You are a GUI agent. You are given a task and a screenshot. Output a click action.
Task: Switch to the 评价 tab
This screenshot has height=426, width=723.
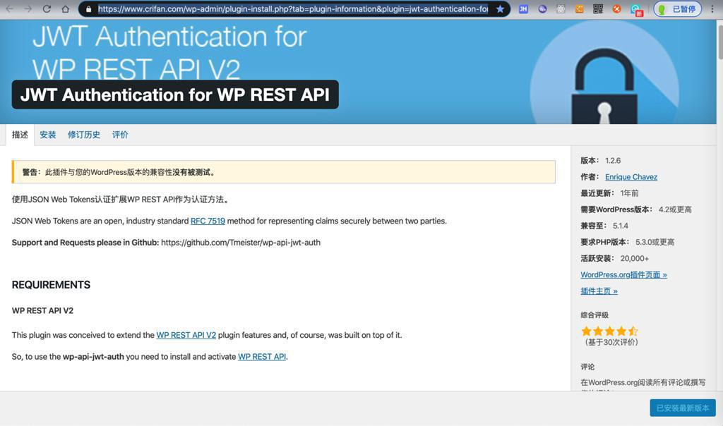click(120, 135)
